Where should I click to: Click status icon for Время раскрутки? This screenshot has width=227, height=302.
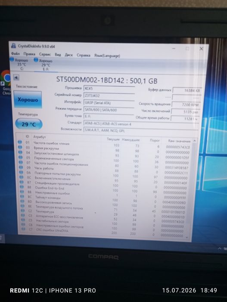[x=20, y=147]
